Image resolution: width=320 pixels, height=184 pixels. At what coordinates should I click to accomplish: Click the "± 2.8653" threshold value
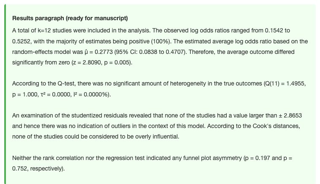coord(290,116)
